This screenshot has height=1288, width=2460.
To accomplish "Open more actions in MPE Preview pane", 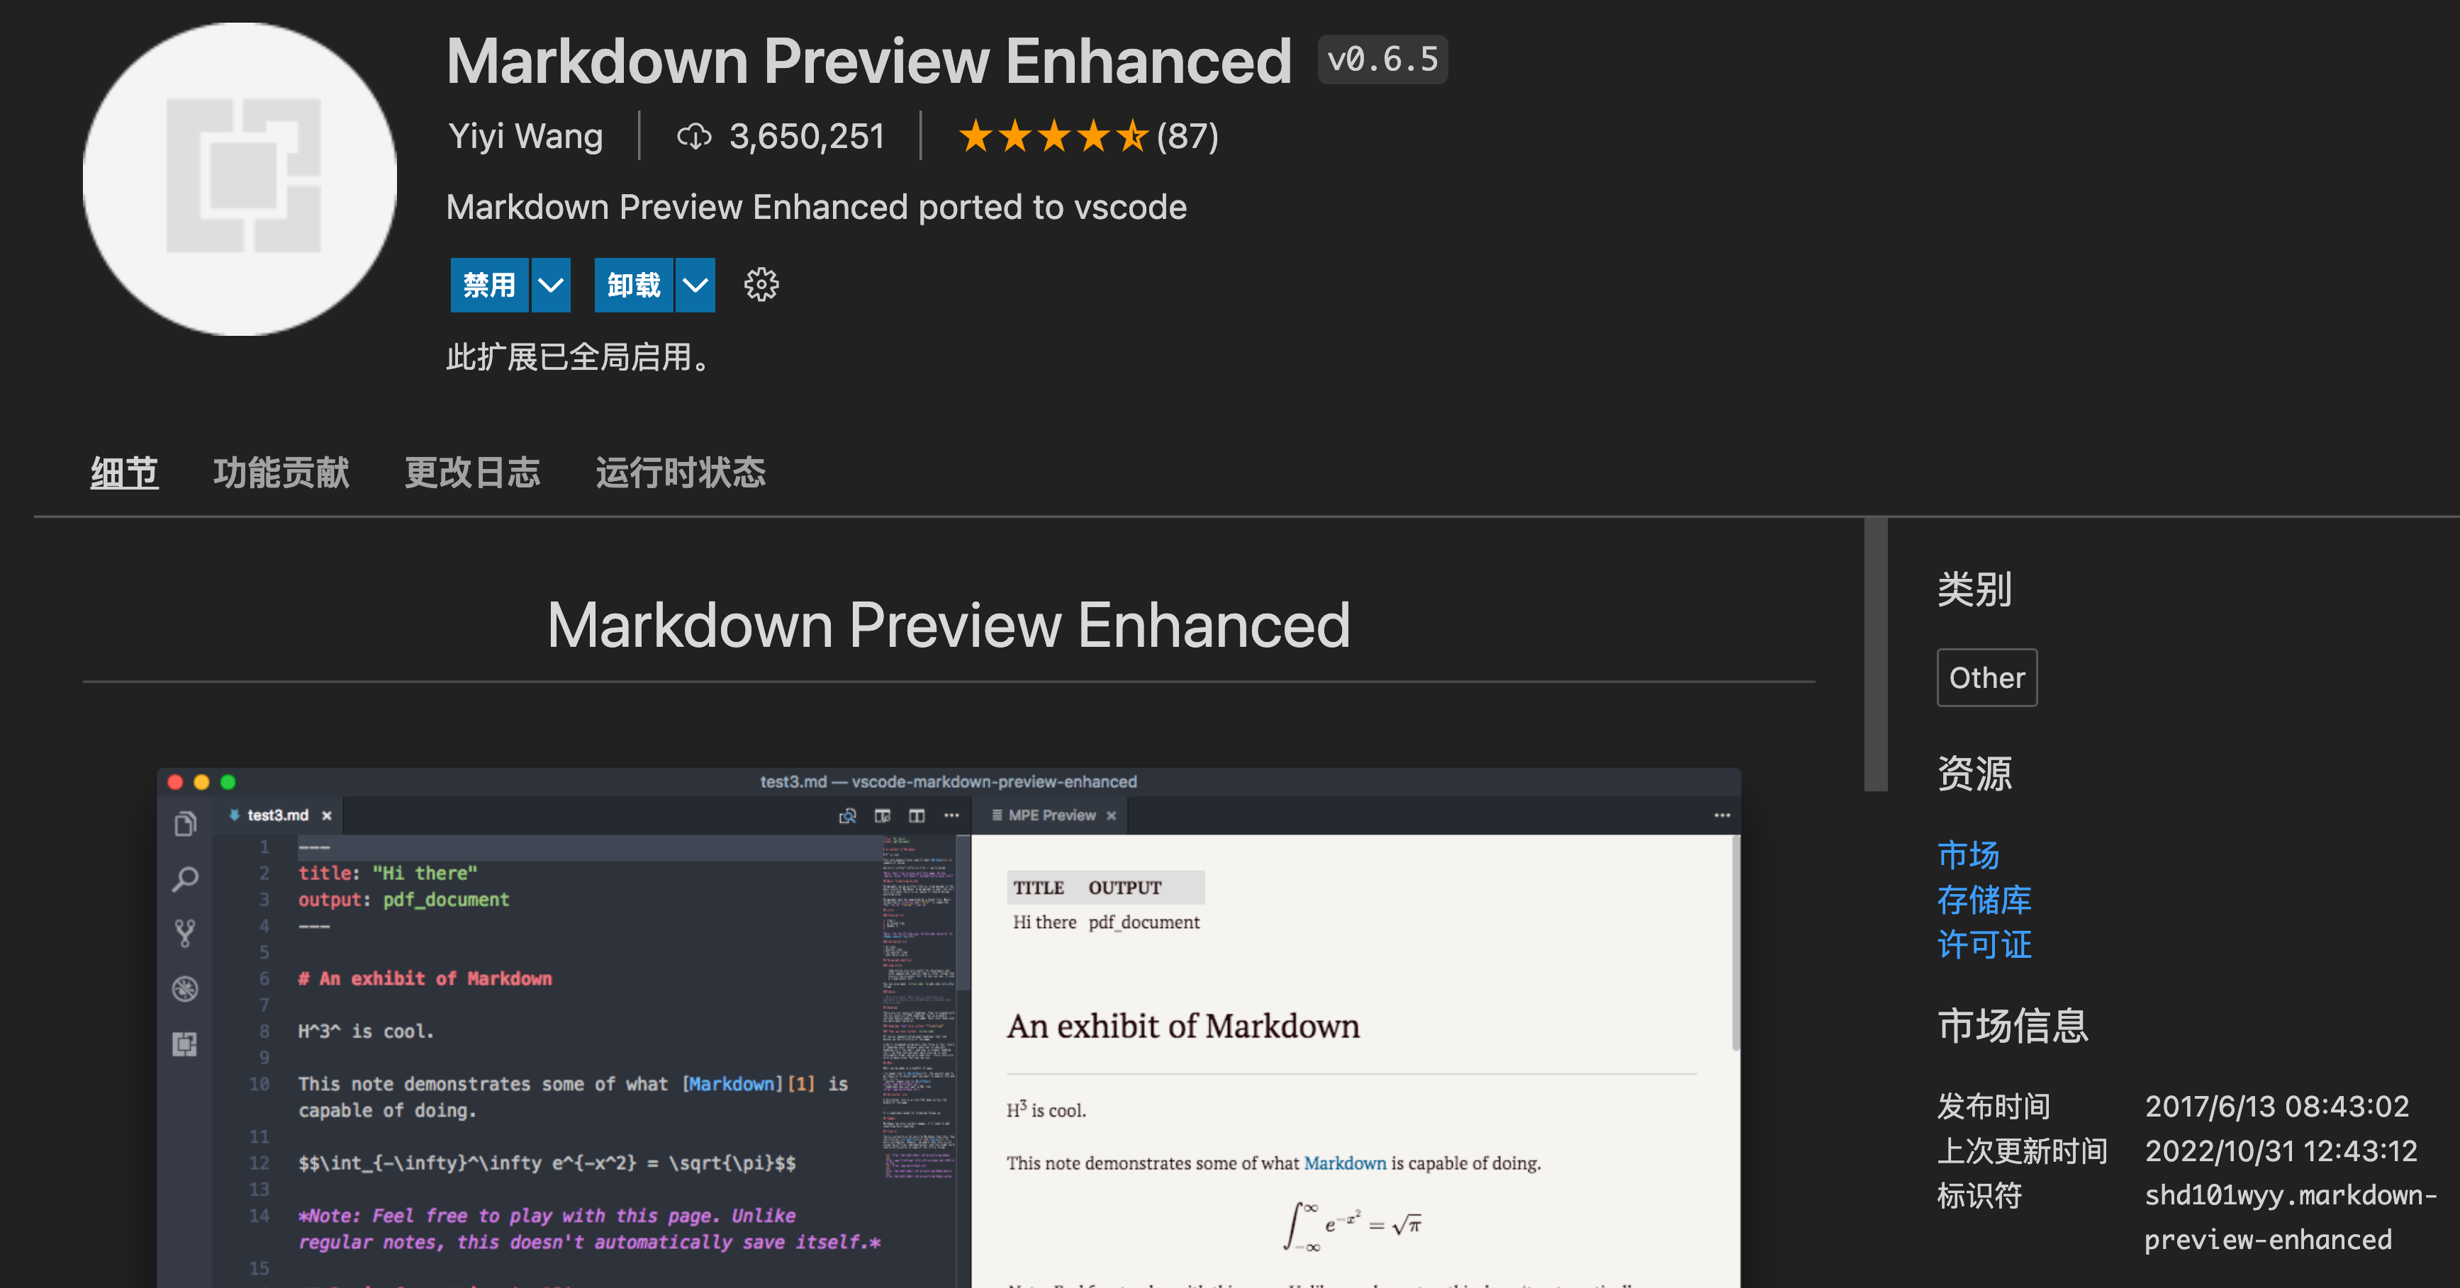I will click(1722, 815).
